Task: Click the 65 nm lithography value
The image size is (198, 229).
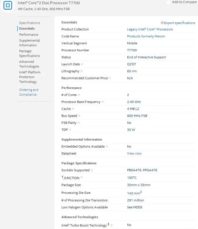Action: [132, 71]
